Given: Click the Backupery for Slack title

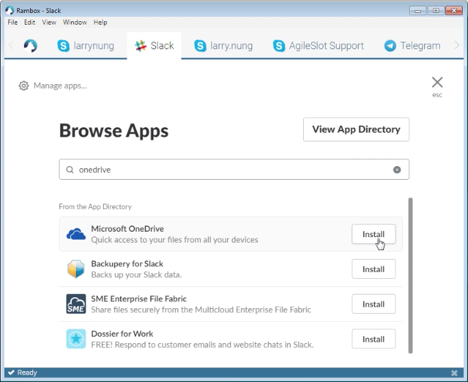Looking at the screenshot, I should pyautogui.click(x=127, y=264).
